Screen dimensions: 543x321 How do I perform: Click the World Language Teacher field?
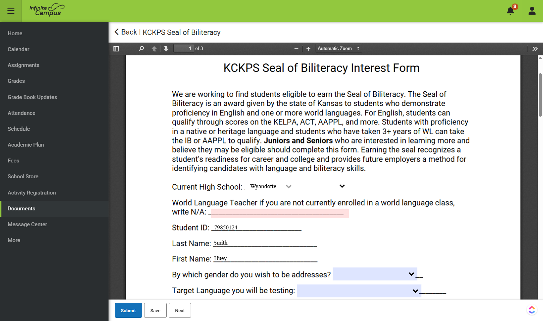click(x=280, y=213)
